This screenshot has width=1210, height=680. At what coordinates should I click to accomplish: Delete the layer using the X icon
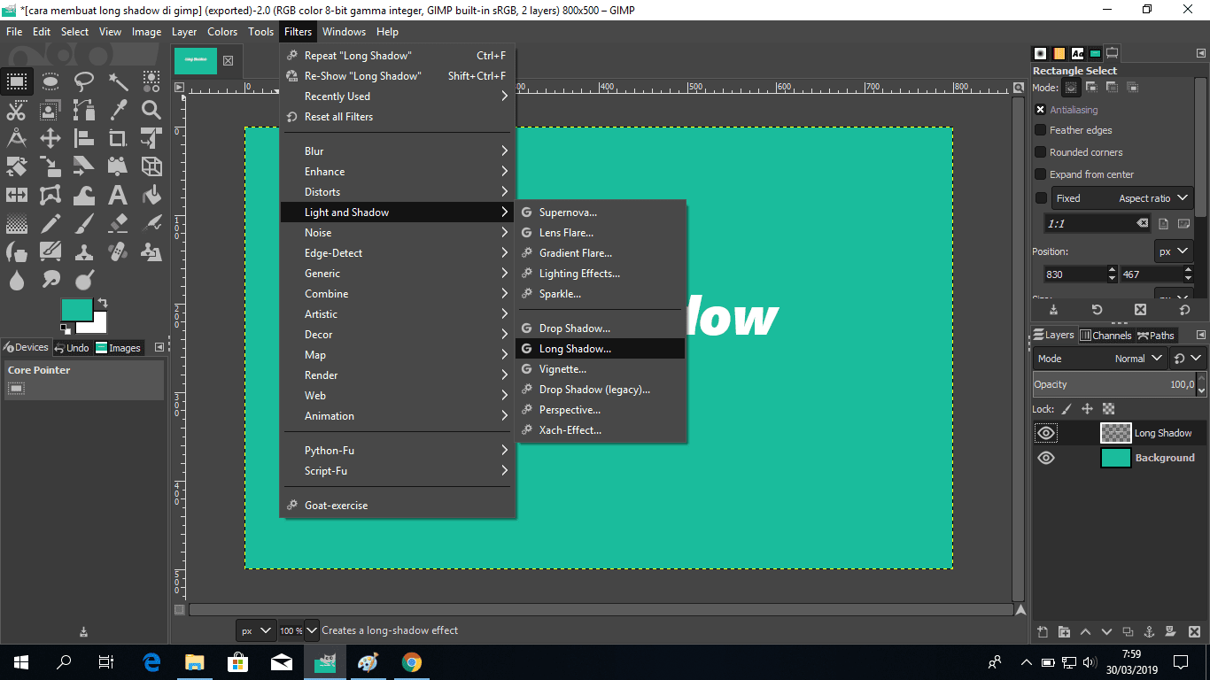[1194, 631]
